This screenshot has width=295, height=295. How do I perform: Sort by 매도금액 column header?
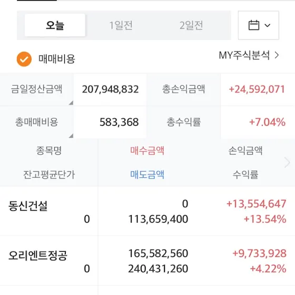(147, 174)
